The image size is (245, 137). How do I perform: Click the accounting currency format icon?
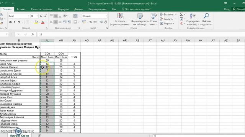point(84,22)
